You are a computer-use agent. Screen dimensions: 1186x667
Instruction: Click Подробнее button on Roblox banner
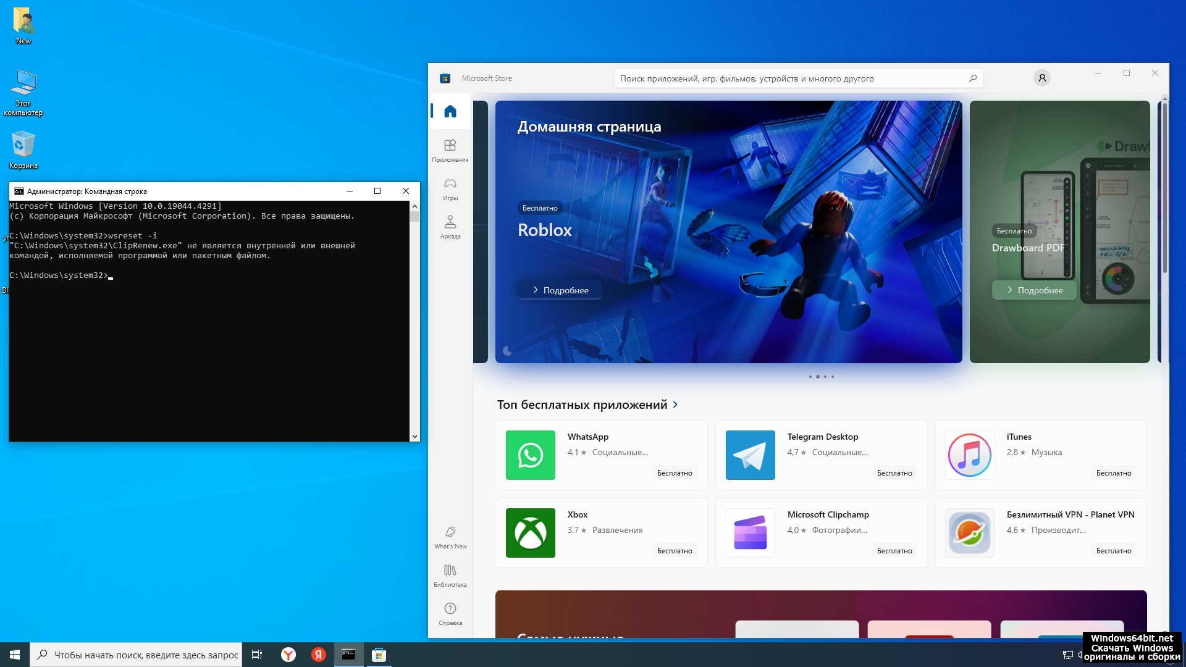560,290
